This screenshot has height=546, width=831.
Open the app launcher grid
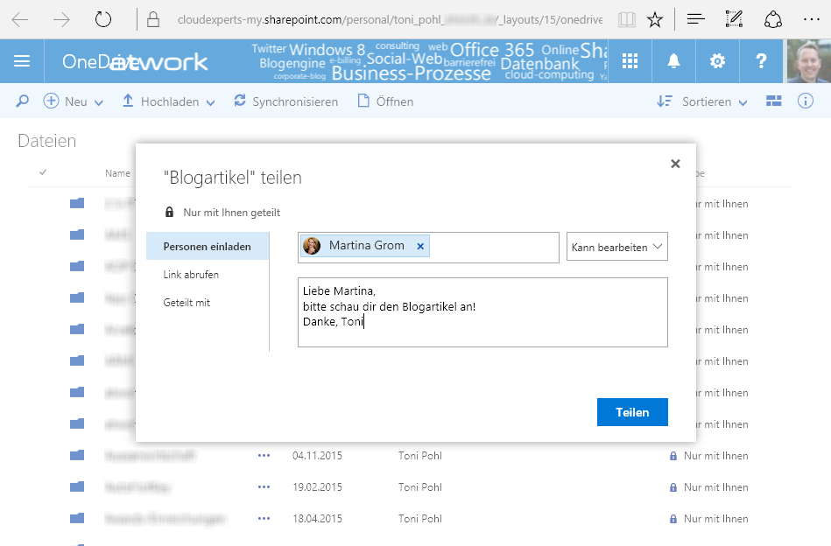pyautogui.click(x=630, y=61)
